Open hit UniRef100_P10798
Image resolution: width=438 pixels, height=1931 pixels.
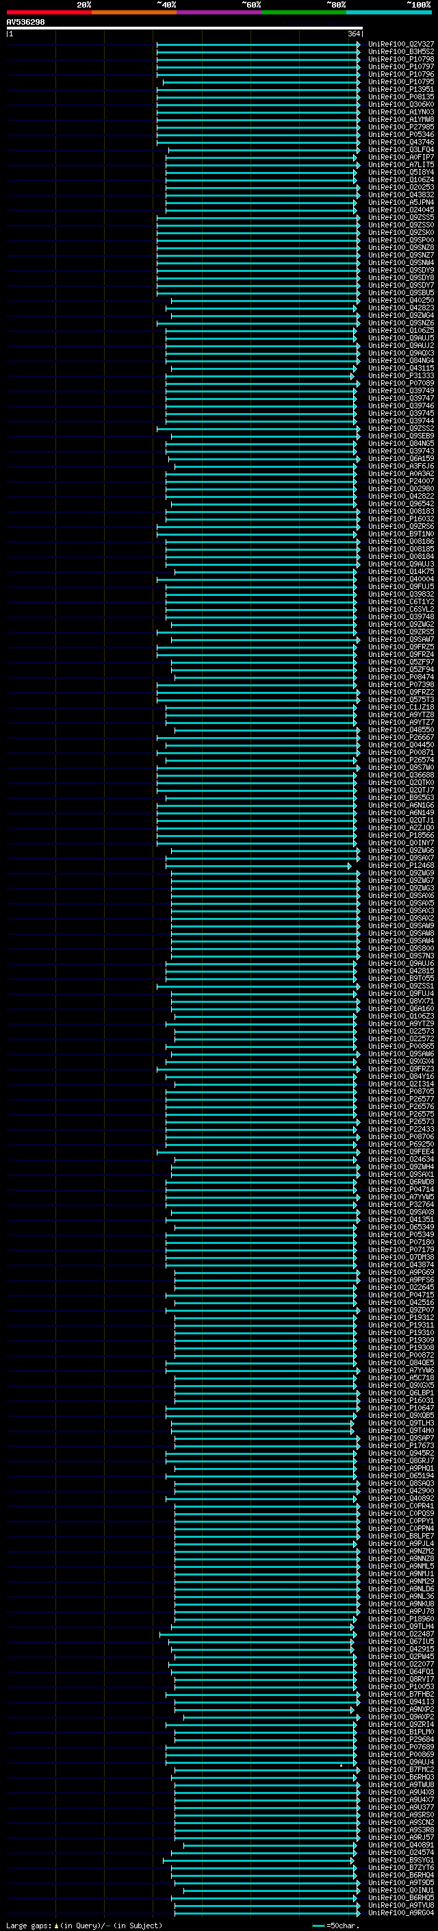(x=401, y=59)
